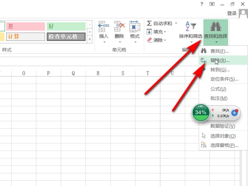Click the Sort and Filter icon
This screenshot has height=186, width=248.
(x=191, y=26)
